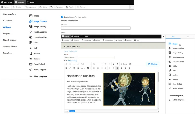Open Plugins section
The image size is (195, 114).
pos(6,34)
